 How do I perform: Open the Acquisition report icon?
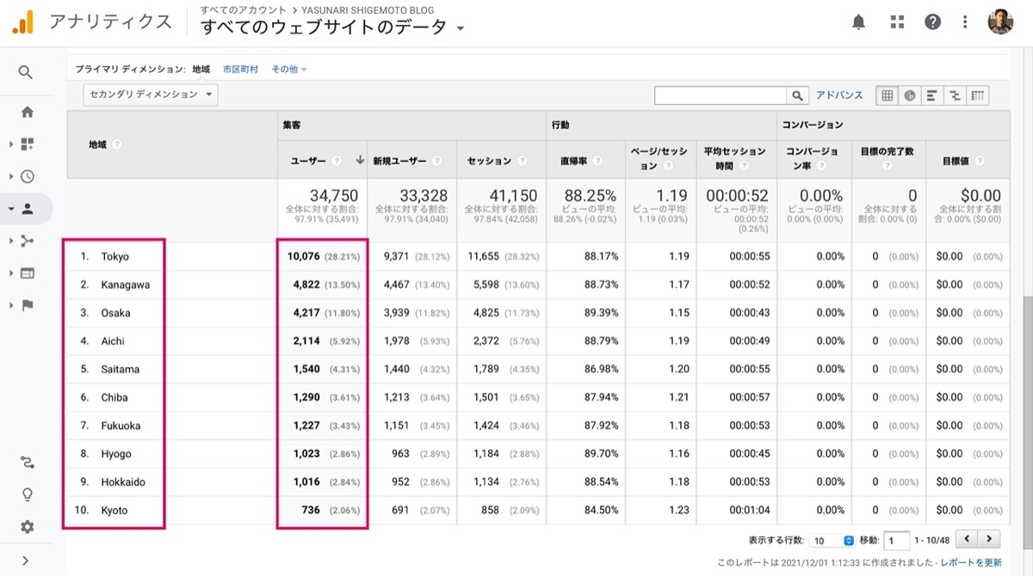click(28, 241)
